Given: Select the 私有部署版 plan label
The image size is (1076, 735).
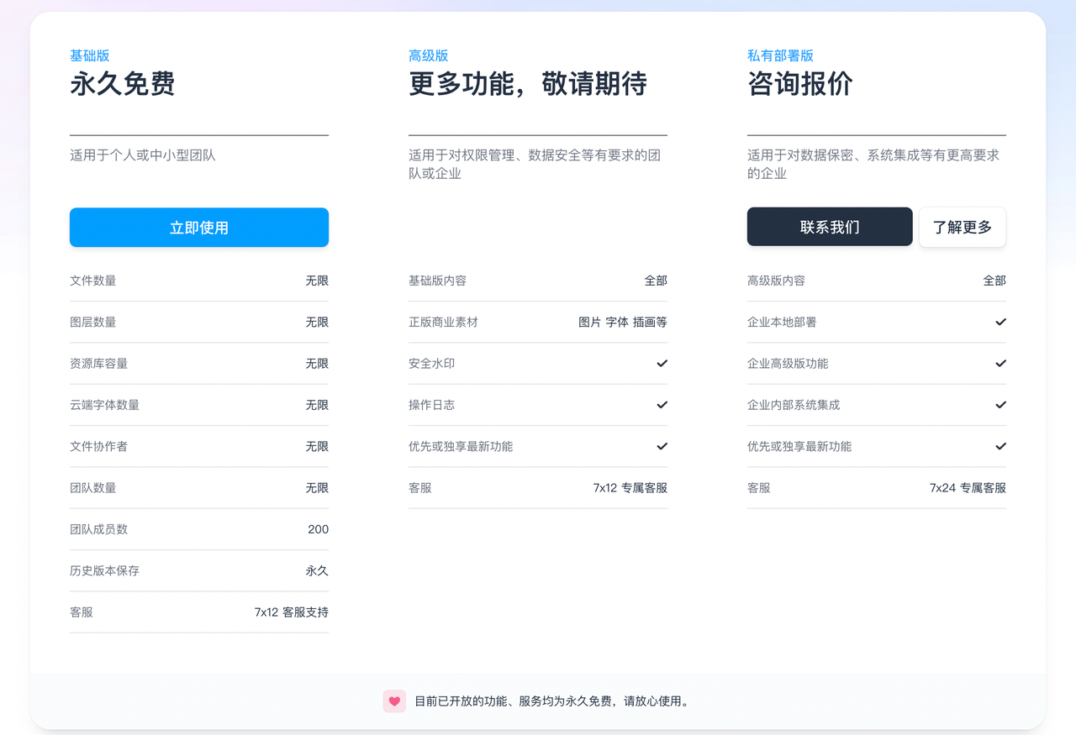Looking at the screenshot, I should (x=780, y=55).
